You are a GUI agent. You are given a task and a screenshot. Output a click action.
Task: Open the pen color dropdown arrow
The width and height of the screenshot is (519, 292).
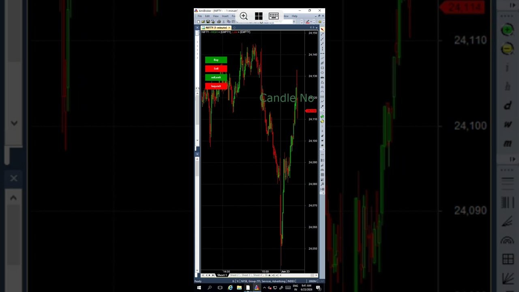pos(311,21)
